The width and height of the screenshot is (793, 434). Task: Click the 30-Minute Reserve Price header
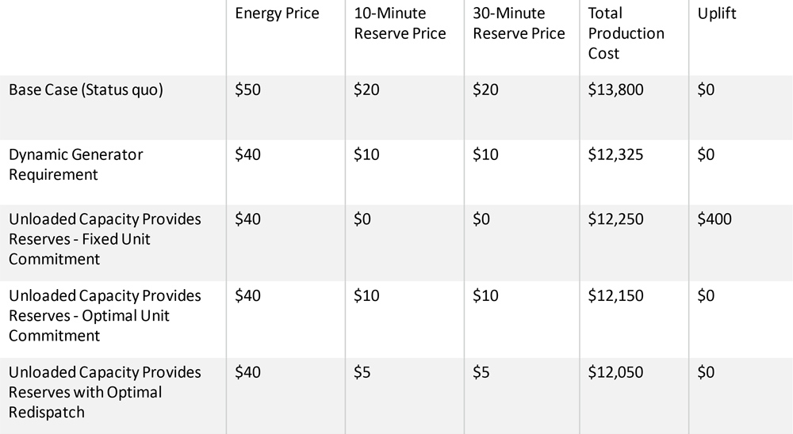[x=519, y=24]
